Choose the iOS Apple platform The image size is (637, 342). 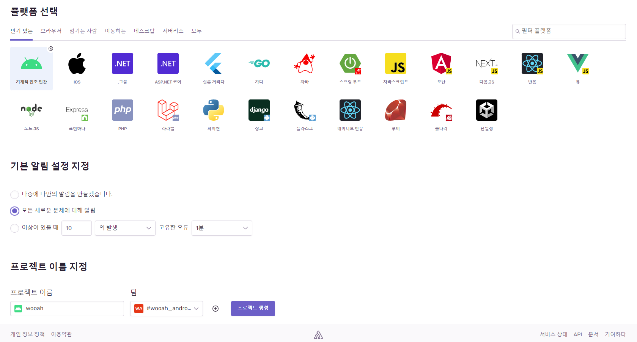pos(77,63)
